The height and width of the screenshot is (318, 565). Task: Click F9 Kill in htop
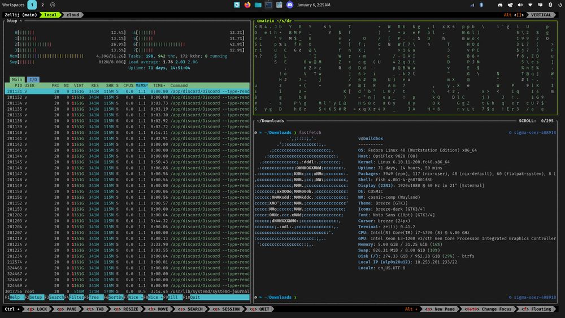click(x=173, y=297)
